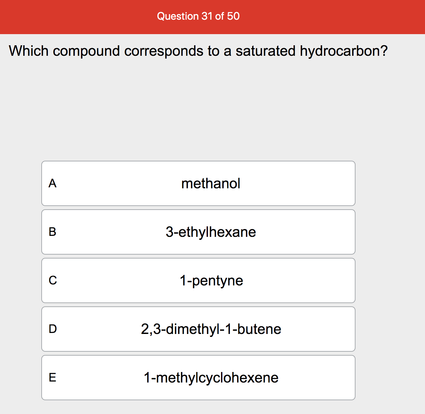
Task: Click the 1-methylcyclohexene answer text
Action: (x=211, y=378)
